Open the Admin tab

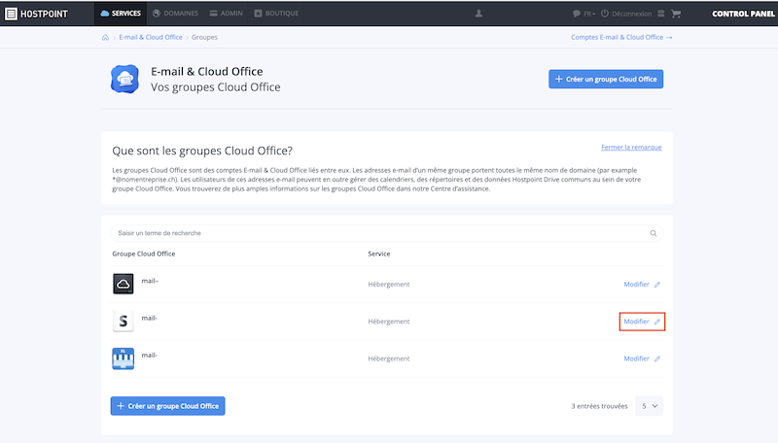[226, 14]
